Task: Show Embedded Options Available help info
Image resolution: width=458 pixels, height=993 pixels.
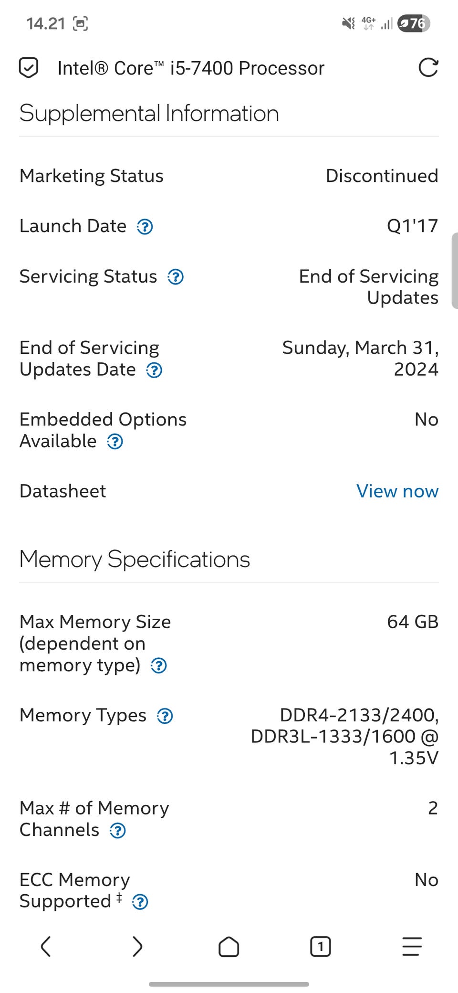Action: [x=115, y=442]
